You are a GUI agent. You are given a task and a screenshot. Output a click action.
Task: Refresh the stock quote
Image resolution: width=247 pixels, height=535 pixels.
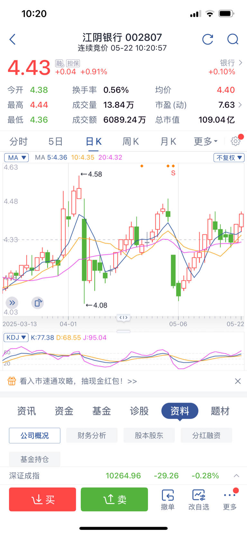pos(208,39)
